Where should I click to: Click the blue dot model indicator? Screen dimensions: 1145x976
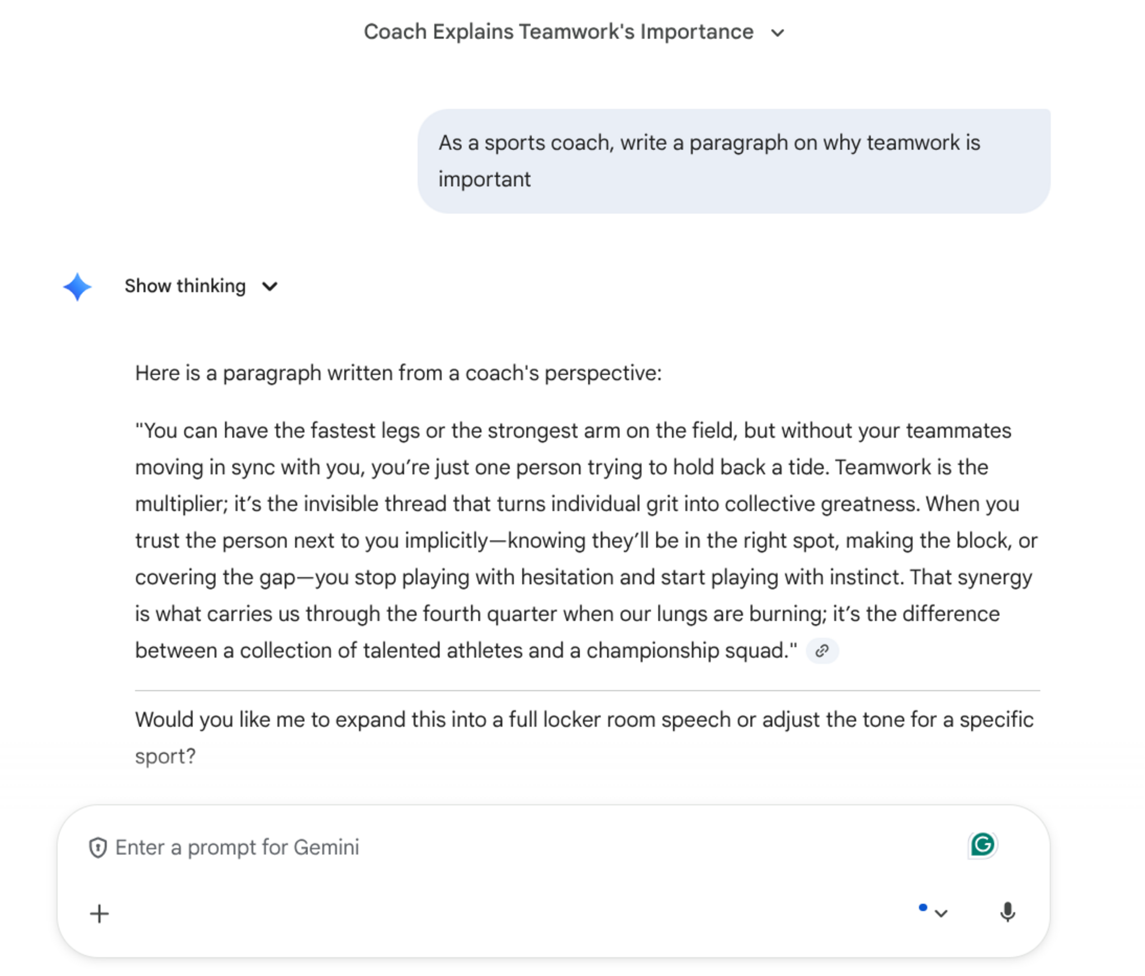click(x=923, y=907)
